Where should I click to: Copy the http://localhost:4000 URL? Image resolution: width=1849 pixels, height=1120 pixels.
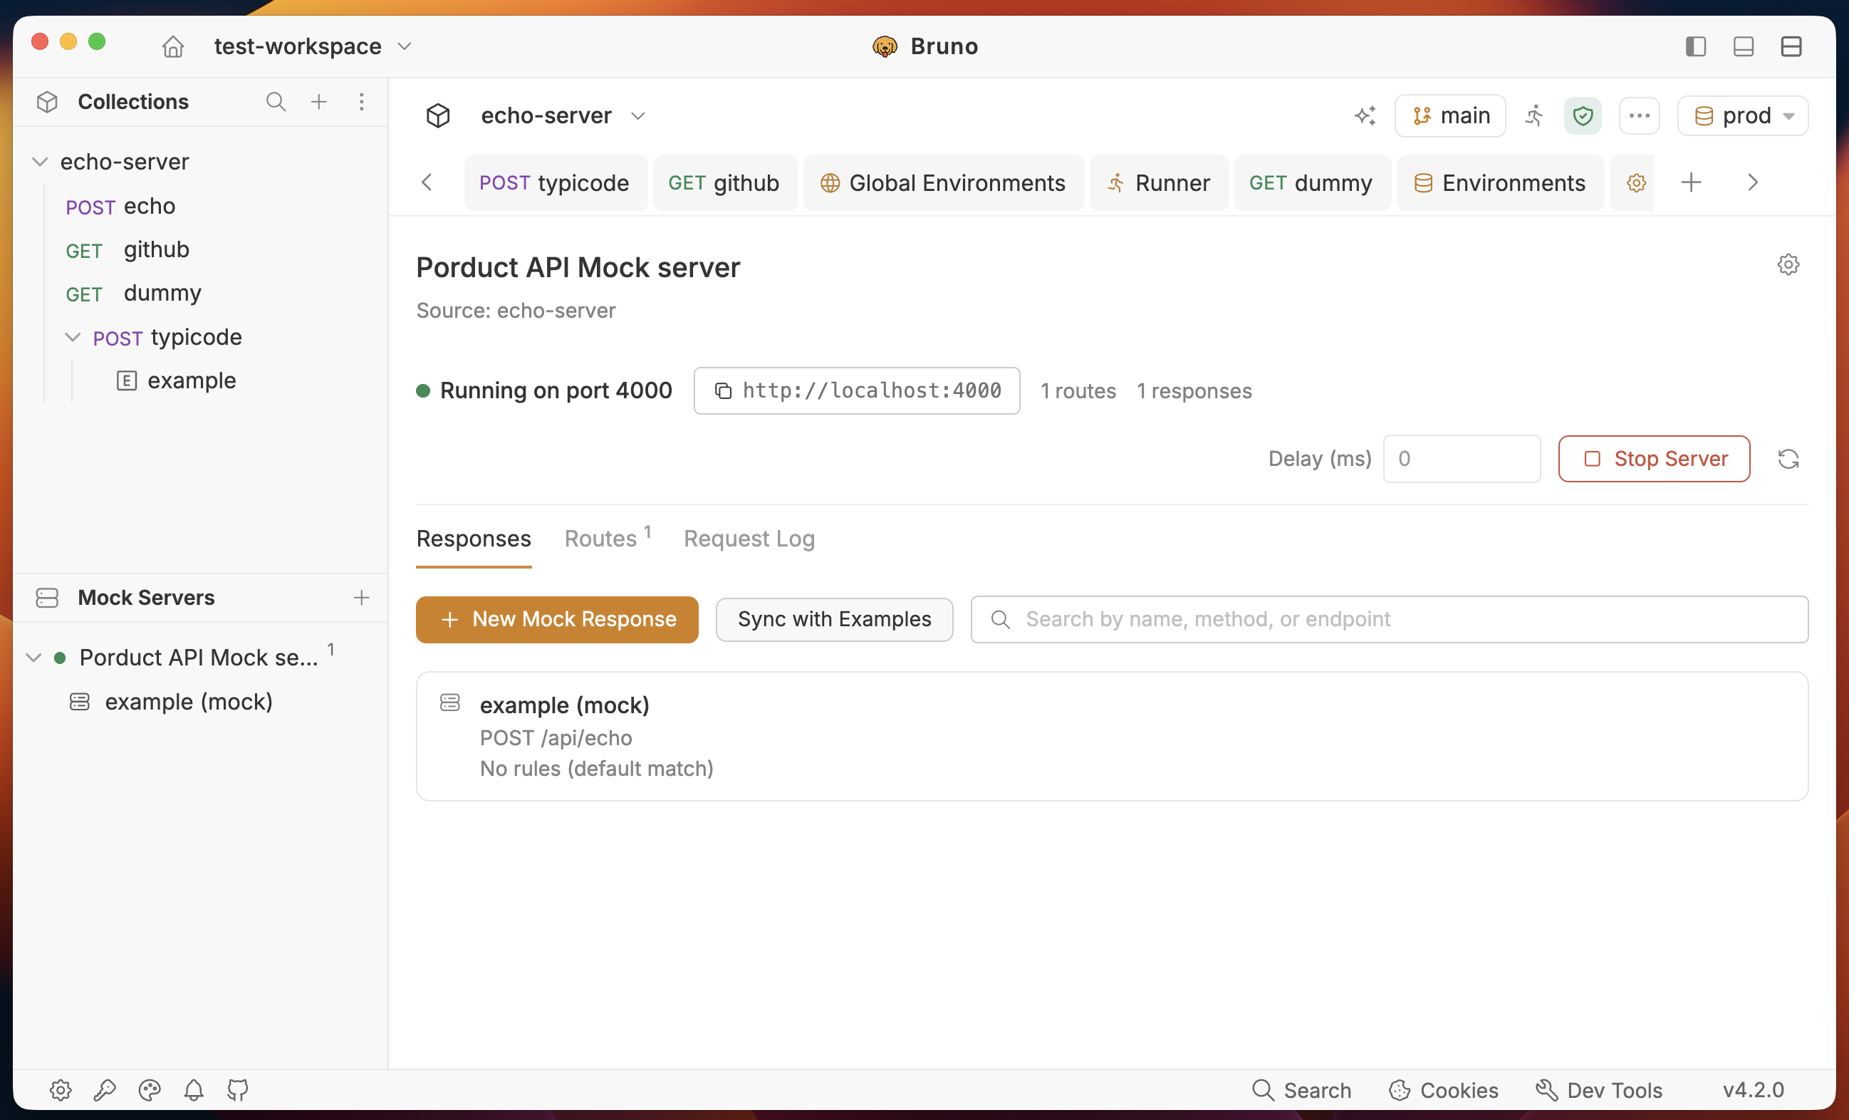[857, 390]
